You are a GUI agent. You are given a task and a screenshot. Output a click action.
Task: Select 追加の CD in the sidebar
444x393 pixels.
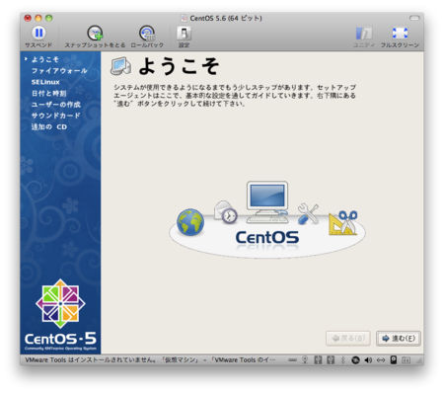[x=49, y=126]
